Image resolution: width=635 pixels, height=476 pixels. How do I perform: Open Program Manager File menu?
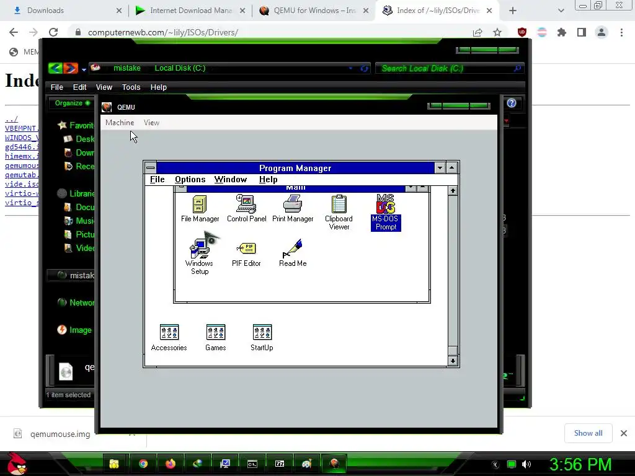157,179
